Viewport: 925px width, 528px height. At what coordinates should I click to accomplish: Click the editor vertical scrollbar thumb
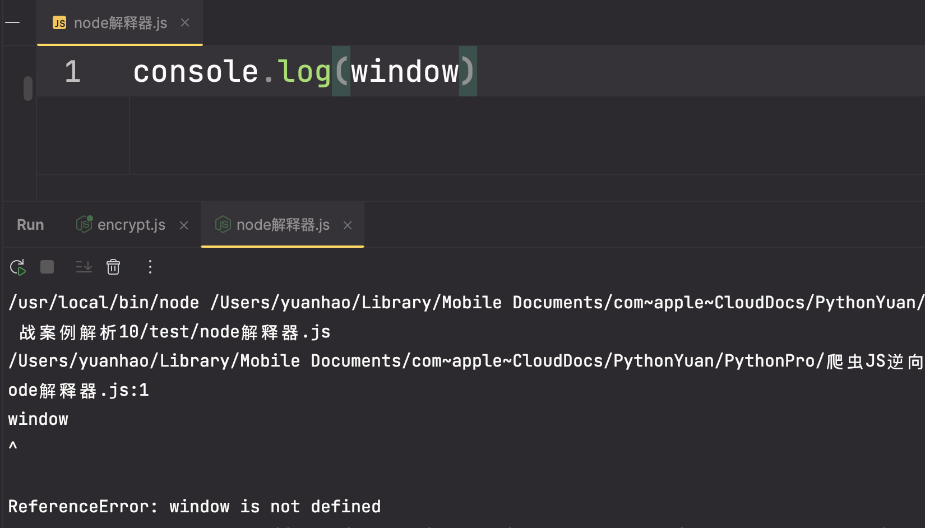[28, 88]
